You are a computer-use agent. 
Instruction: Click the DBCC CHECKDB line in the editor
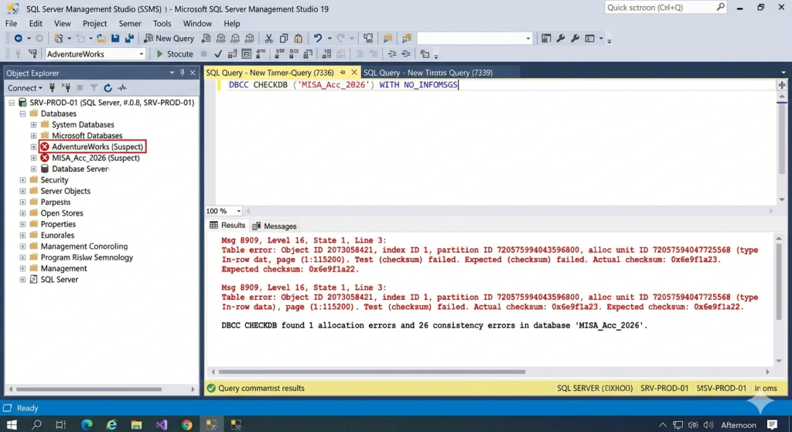point(343,85)
